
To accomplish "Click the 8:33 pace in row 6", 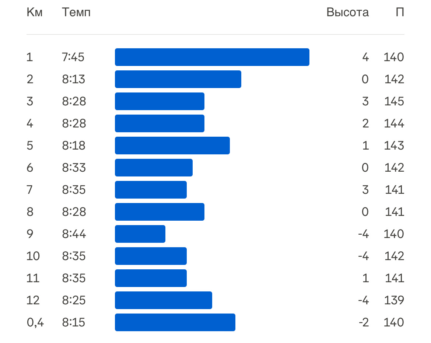I will pos(74,168).
